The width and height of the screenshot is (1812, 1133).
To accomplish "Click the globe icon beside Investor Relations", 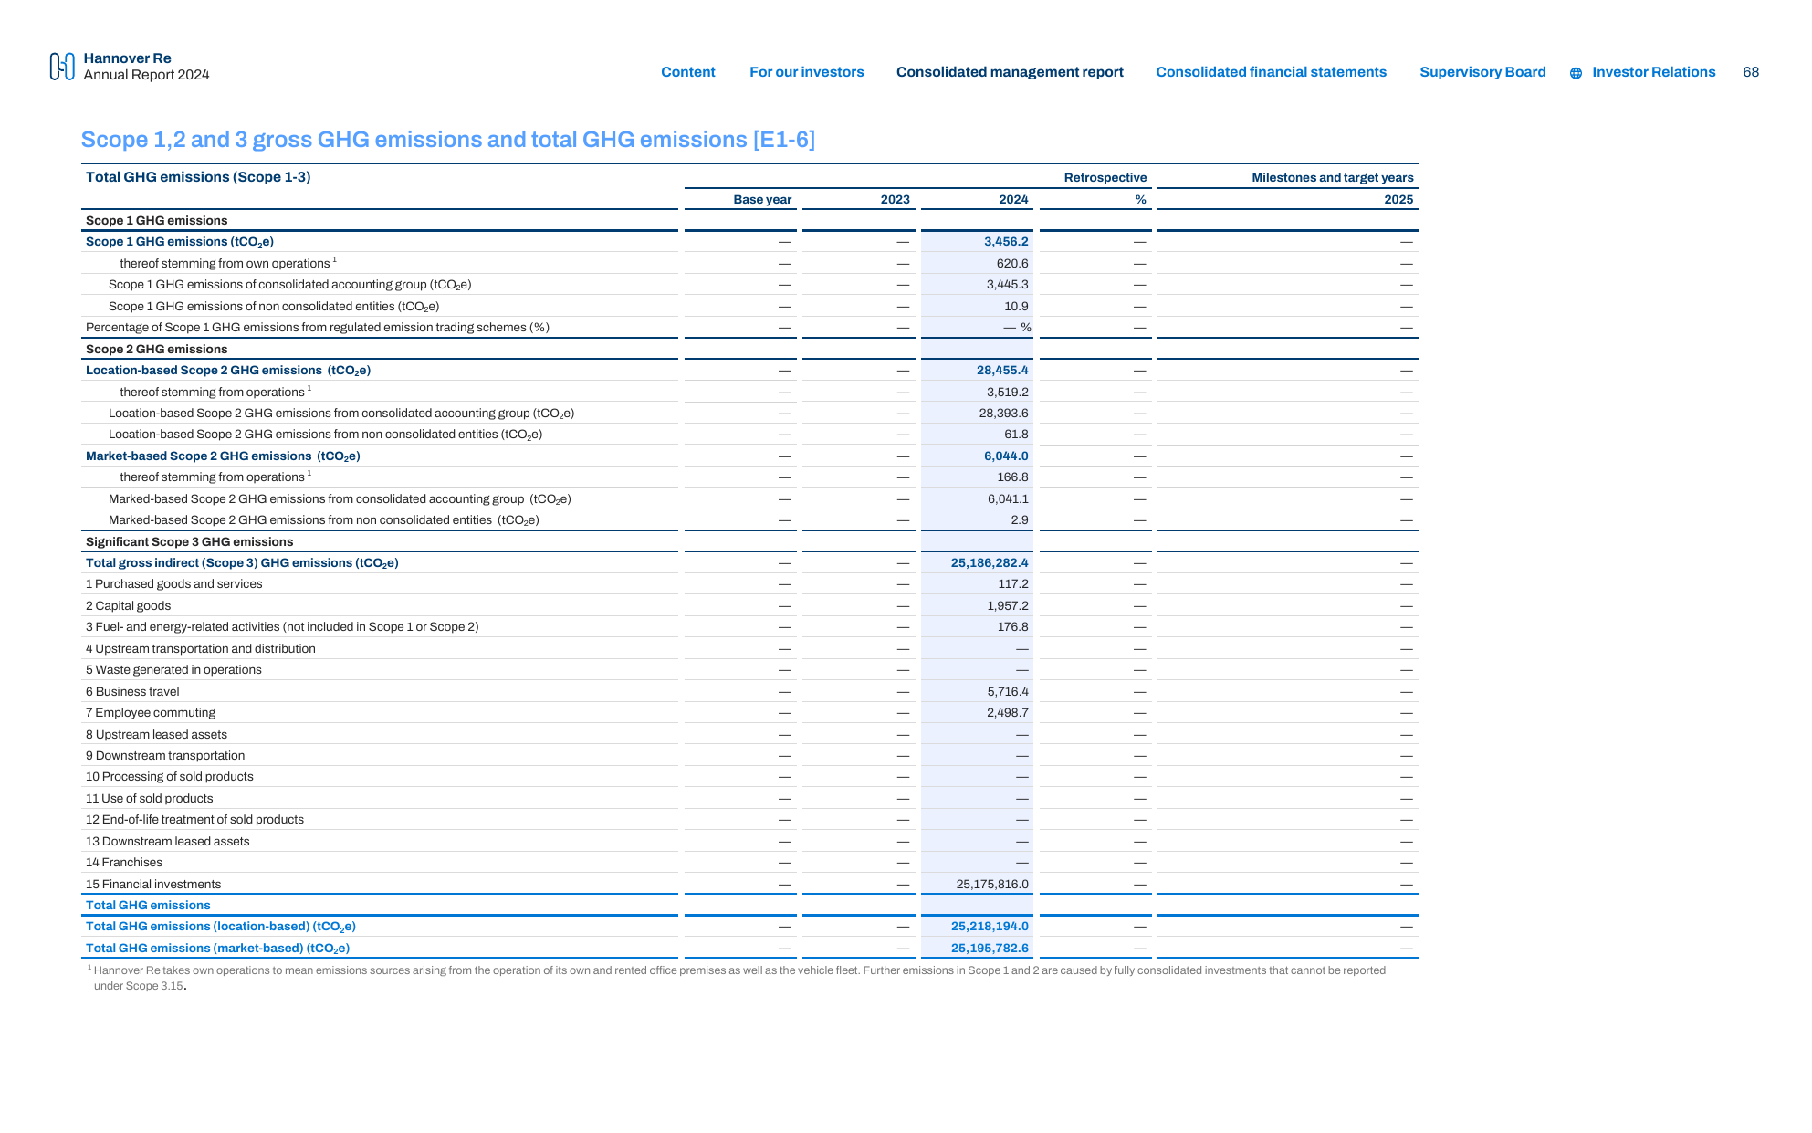I will [1576, 73].
